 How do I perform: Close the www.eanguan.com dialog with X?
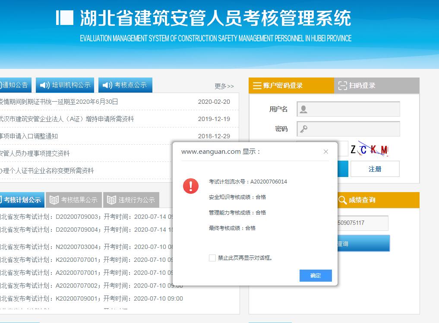326,152
